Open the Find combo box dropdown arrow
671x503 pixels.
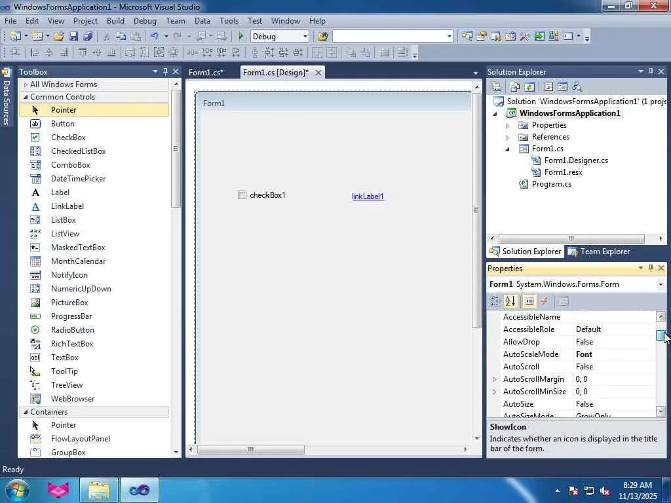[x=449, y=37]
